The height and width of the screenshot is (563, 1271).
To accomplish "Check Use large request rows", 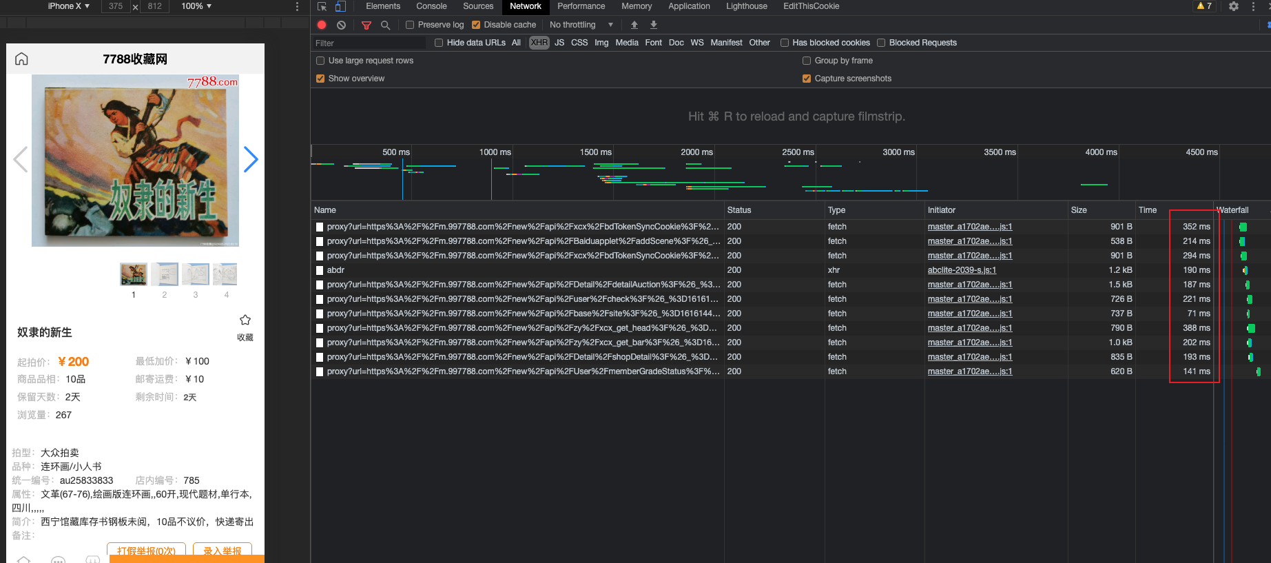I will click(320, 61).
